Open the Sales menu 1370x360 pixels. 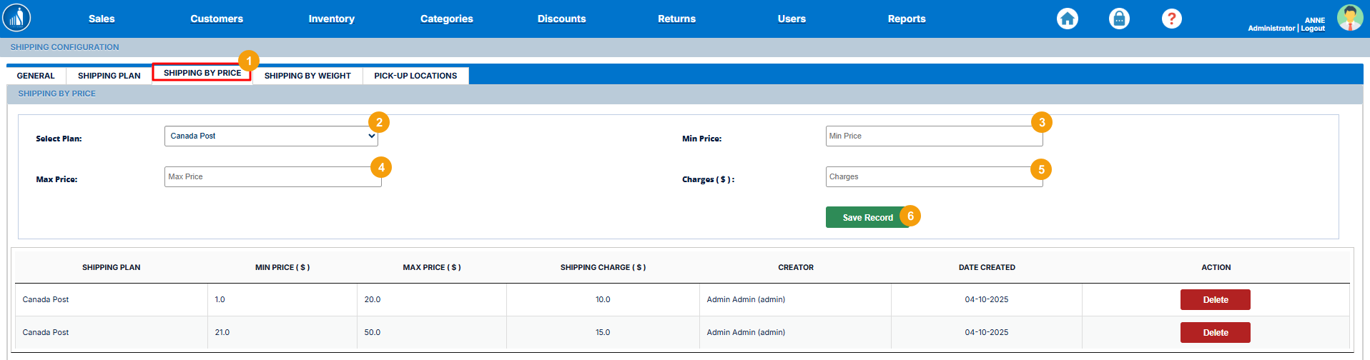pyautogui.click(x=102, y=19)
